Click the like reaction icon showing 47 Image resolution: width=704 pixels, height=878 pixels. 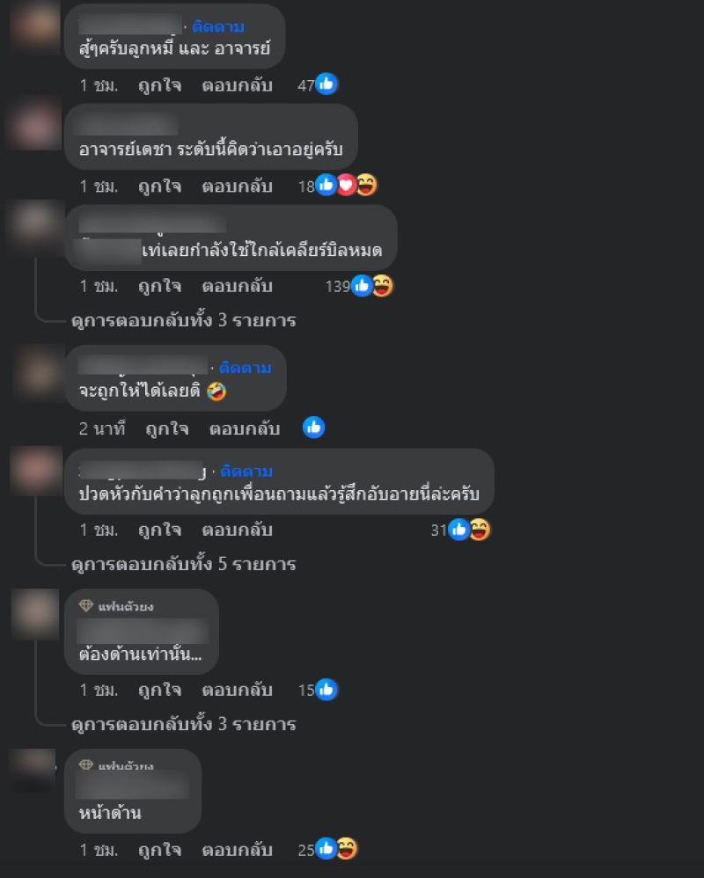pos(326,84)
